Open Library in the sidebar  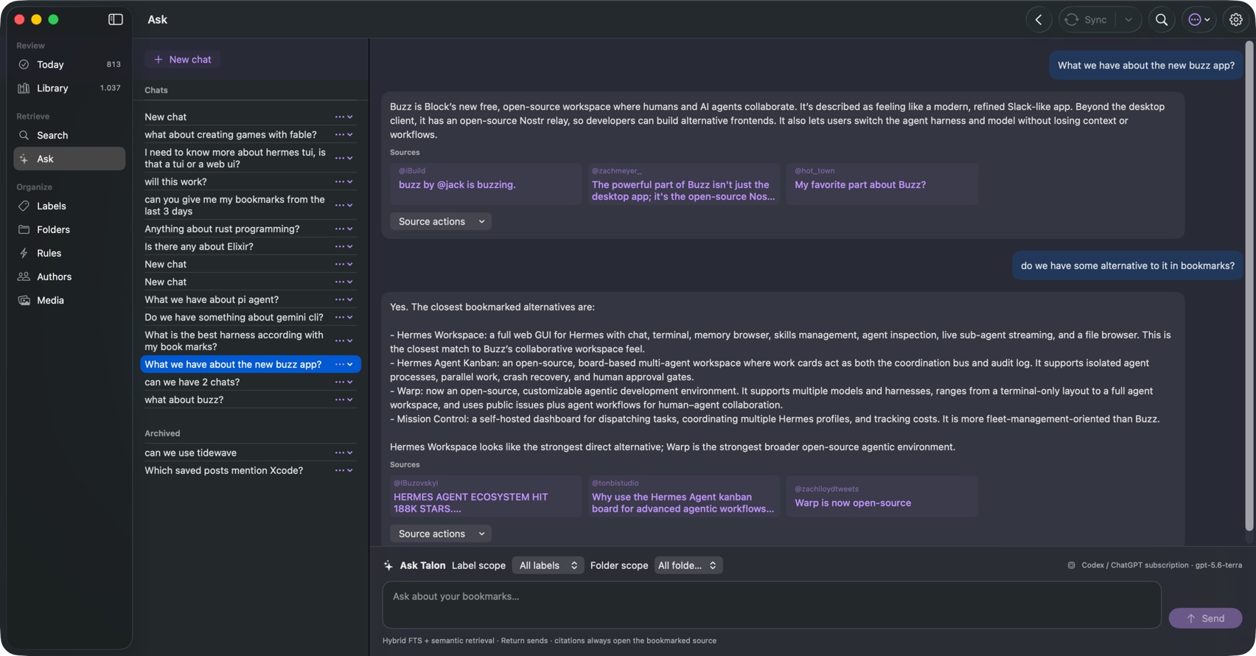69,88
